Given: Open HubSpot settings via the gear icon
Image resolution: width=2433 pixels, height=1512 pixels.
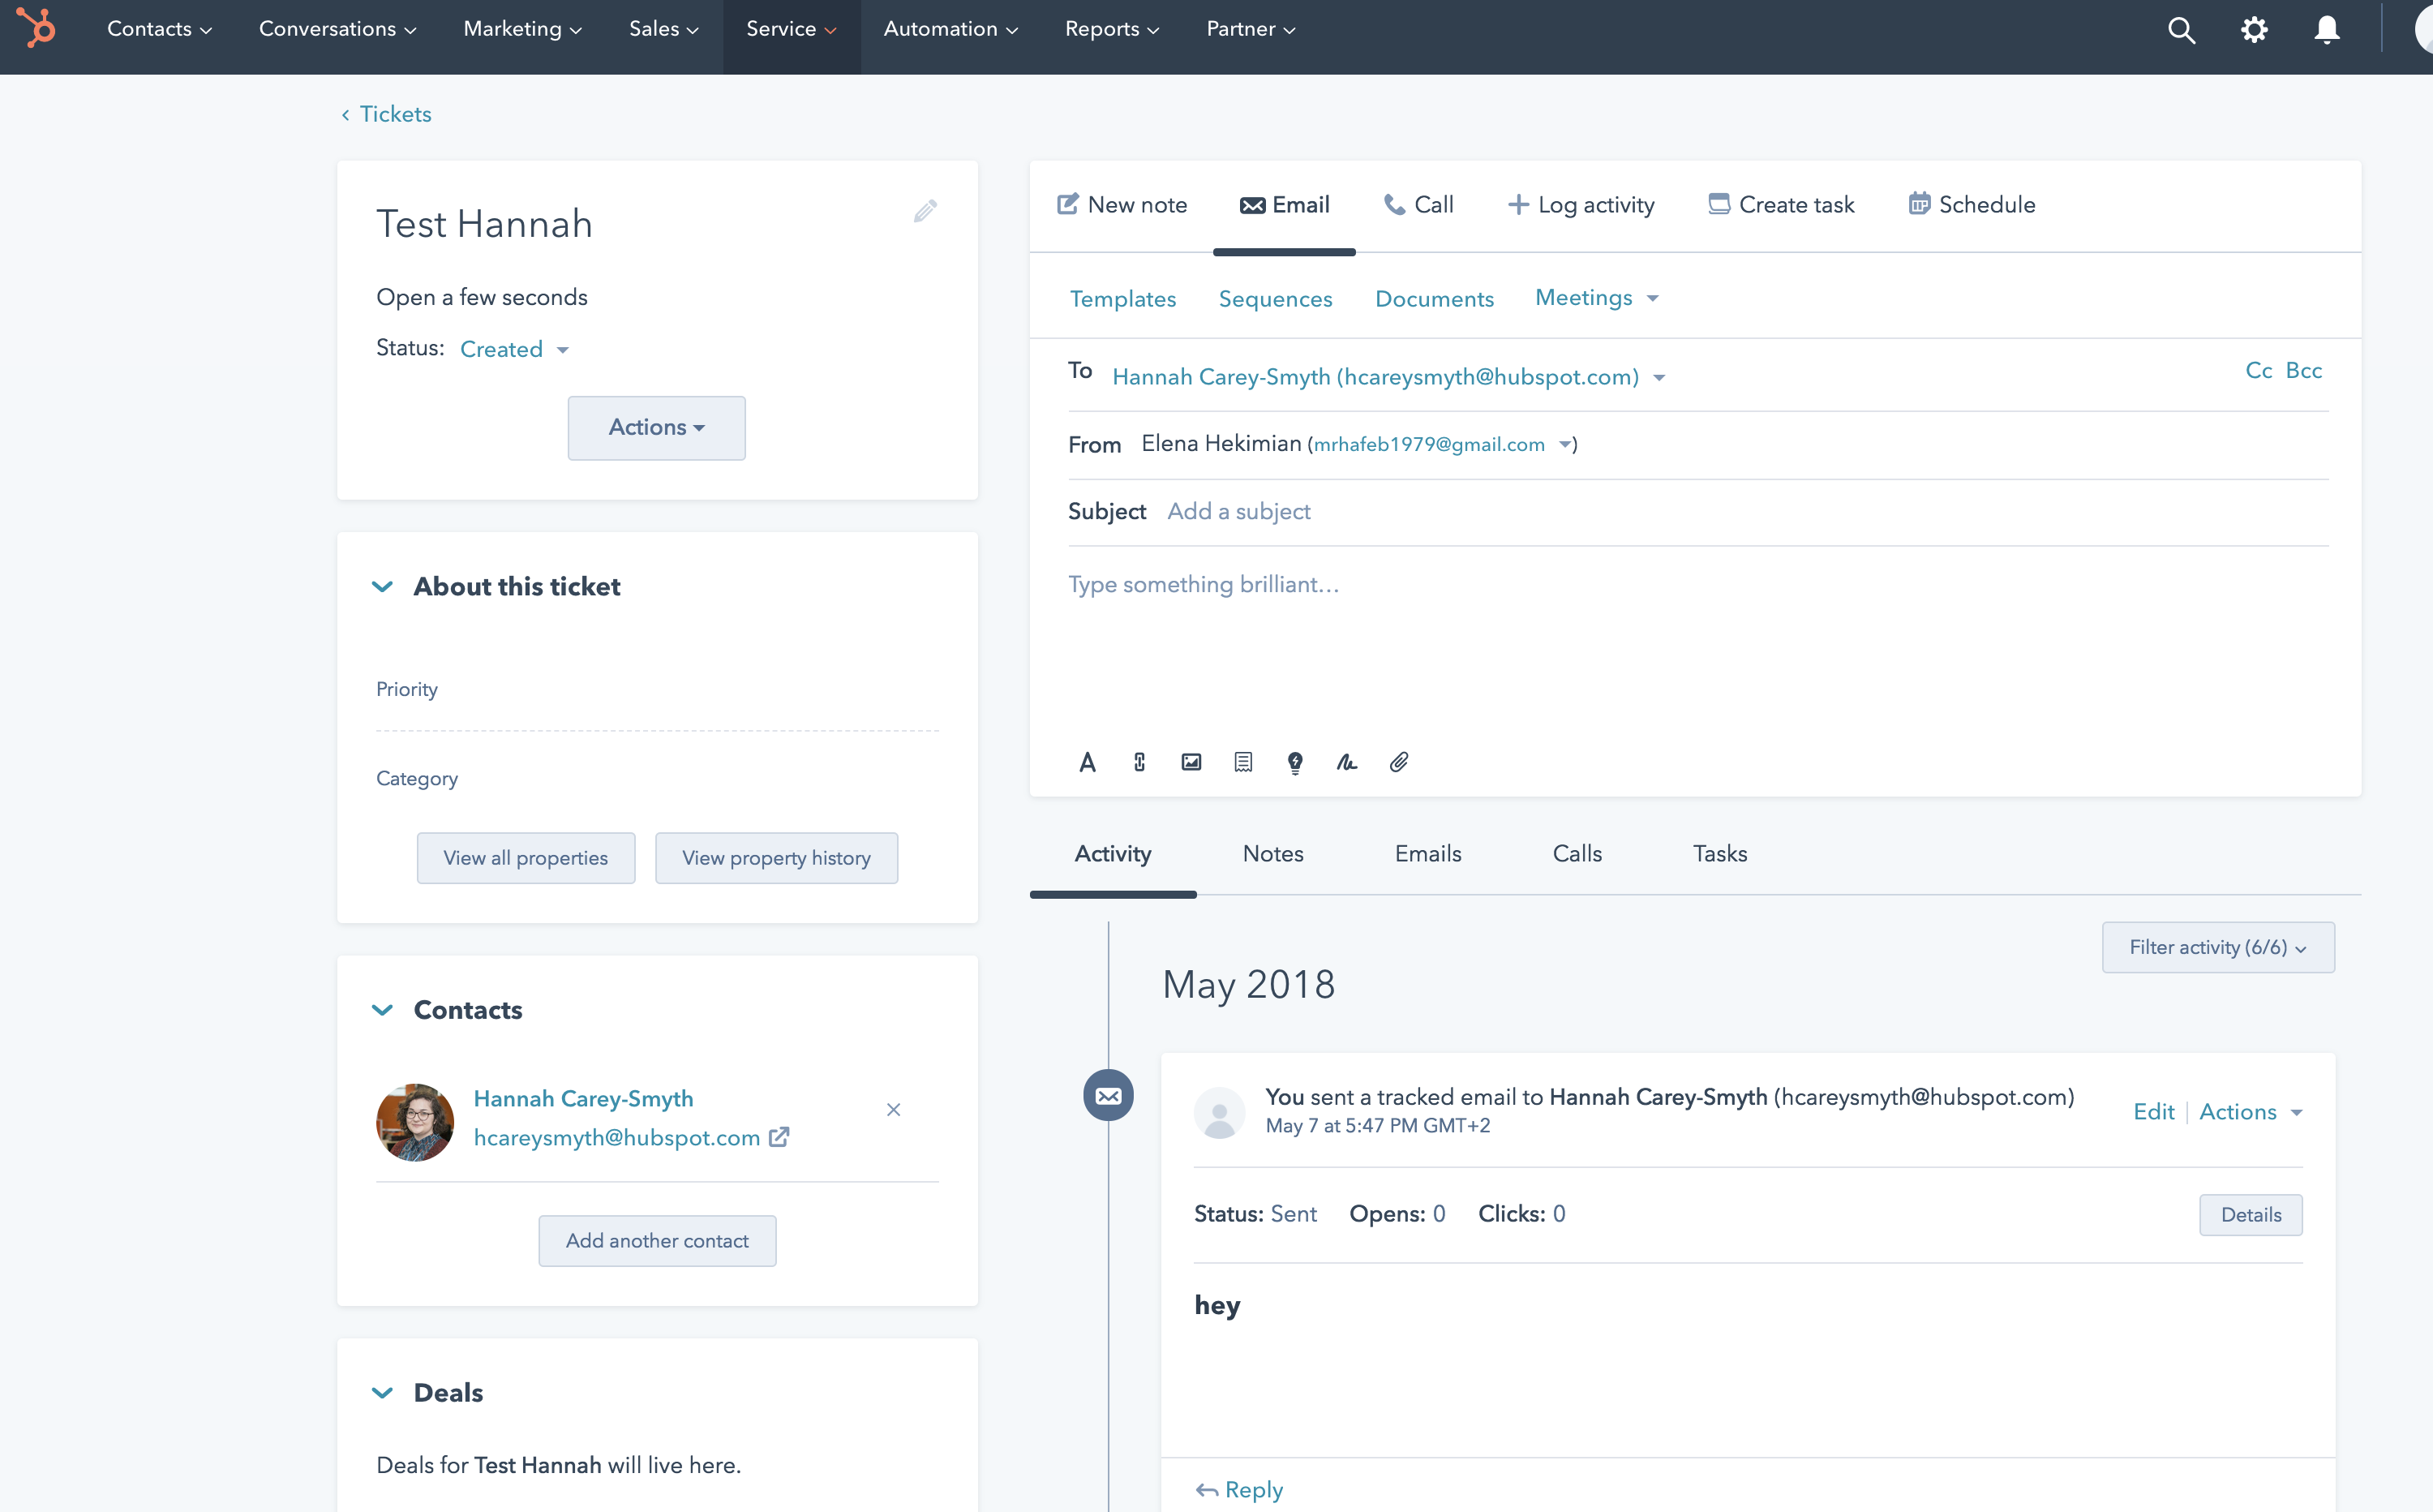Looking at the screenshot, I should point(2254,29).
